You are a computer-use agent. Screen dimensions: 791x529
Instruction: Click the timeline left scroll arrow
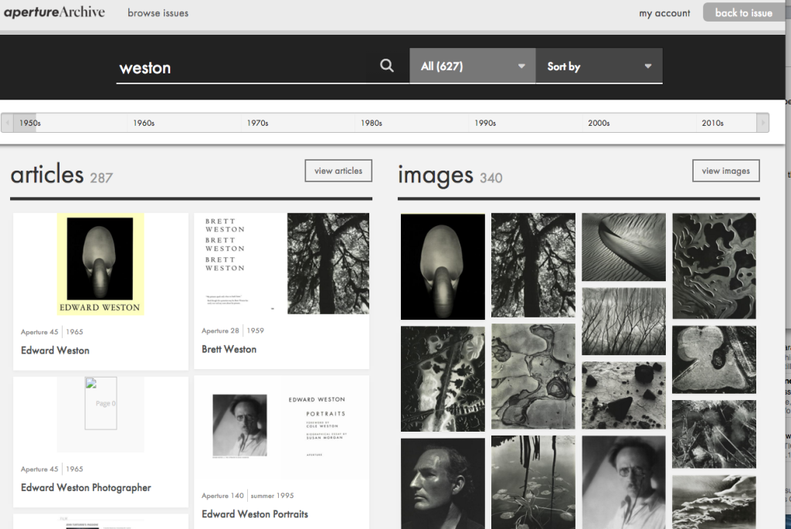pos(7,123)
